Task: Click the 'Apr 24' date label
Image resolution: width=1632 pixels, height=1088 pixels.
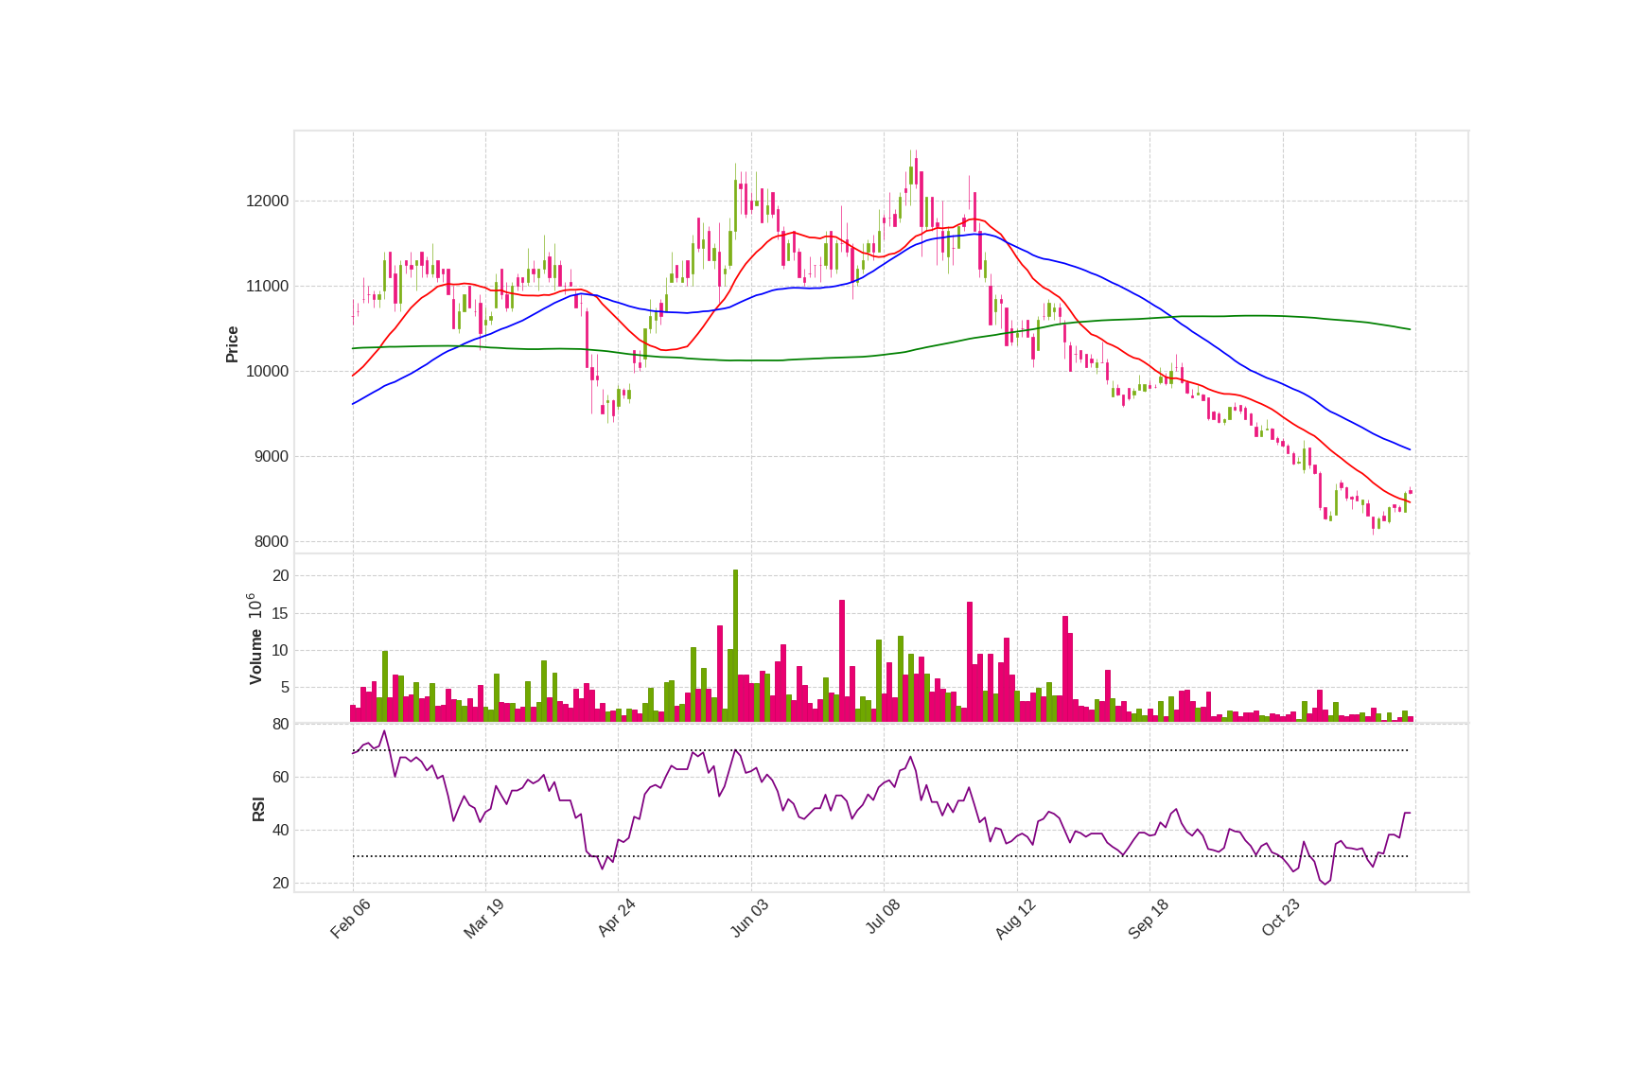Action: pyautogui.click(x=616, y=919)
